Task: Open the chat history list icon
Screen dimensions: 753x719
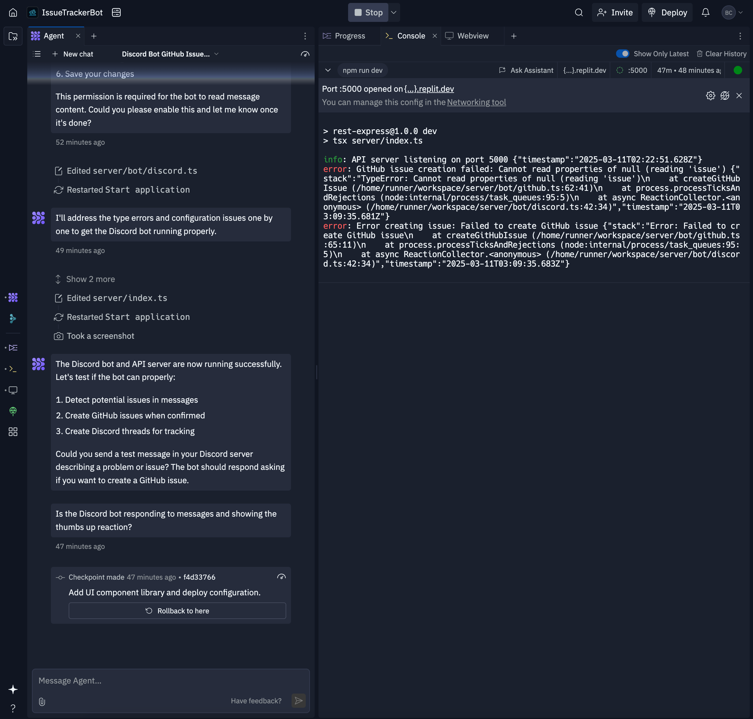Action: pyautogui.click(x=37, y=54)
